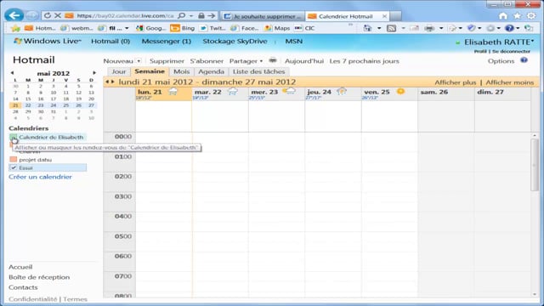Click the Afficher moins link
544x306 pixels.
[x=510, y=82]
